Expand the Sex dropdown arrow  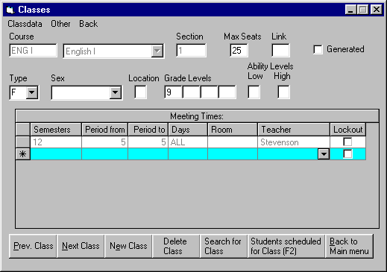coord(116,92)
